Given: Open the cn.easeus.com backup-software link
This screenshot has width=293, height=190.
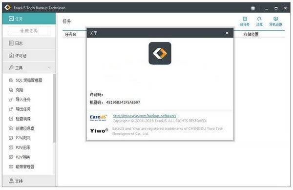Looking at the screenshot, I should pyautogui.click(x=144, y=116).
